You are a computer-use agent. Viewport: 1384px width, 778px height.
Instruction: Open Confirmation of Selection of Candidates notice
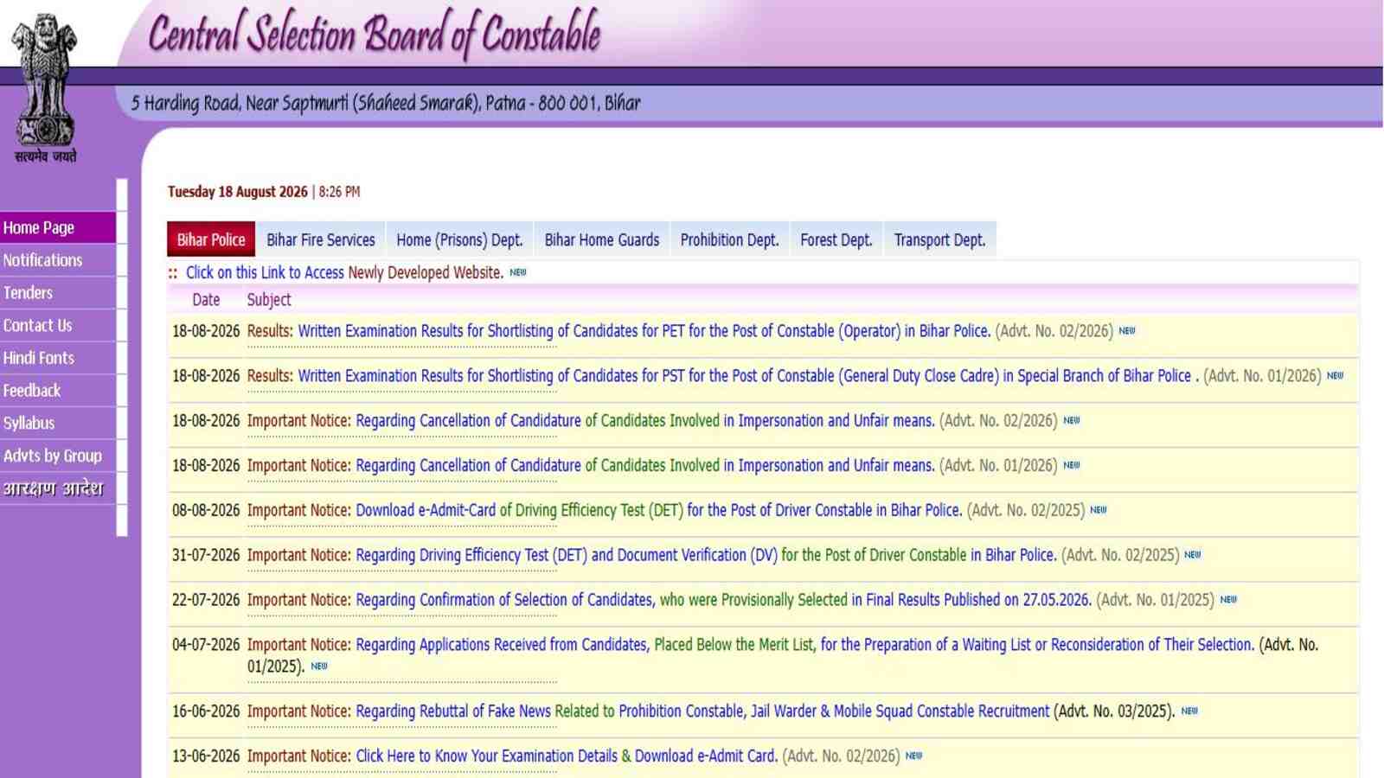coord(724,601)
